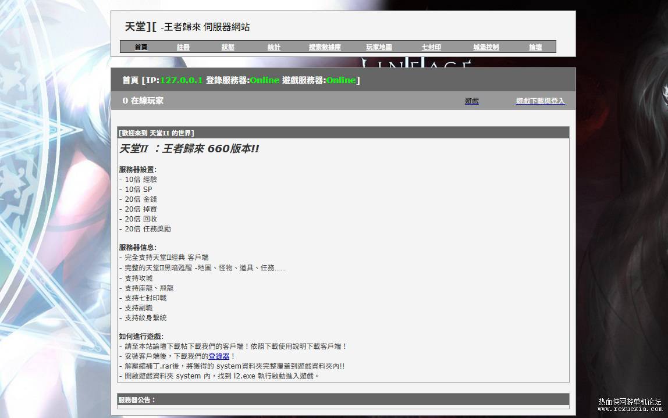Click the 遊戲 link
The image size is (668, 418).
coord(471,101)
